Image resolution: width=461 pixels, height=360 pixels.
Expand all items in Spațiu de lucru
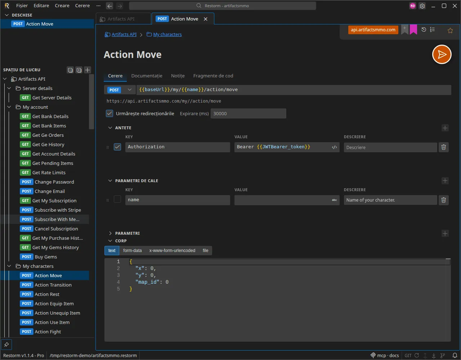[79, 70]
